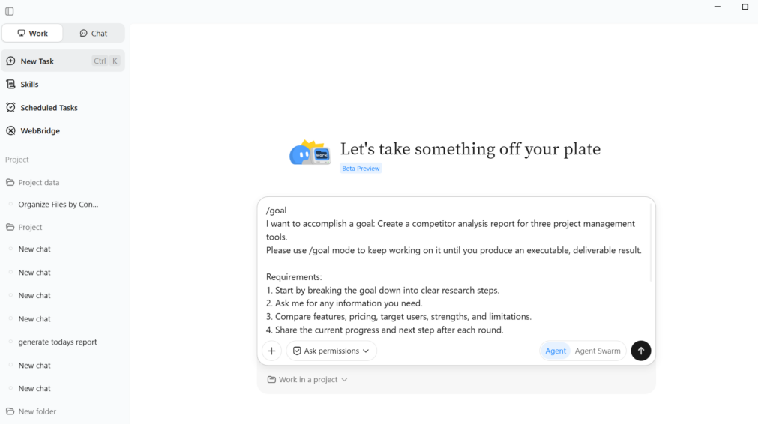Open generate todays report chat
The height and width of the screenshot is (424, 758).
58,342
